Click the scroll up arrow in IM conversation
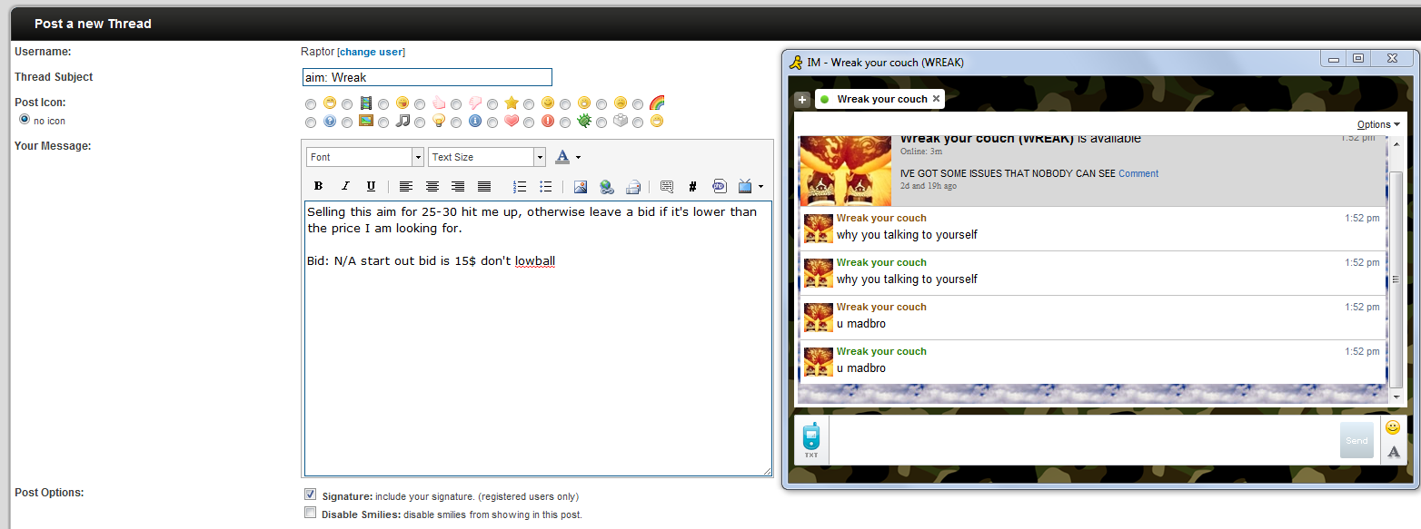This screenshot has height=529, width=1421. [1396, 144]
